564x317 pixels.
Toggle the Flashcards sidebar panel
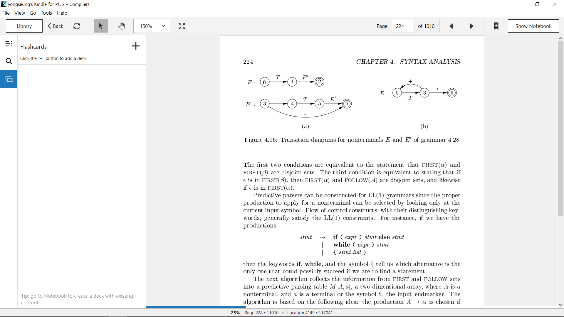(x=9, y=79)
